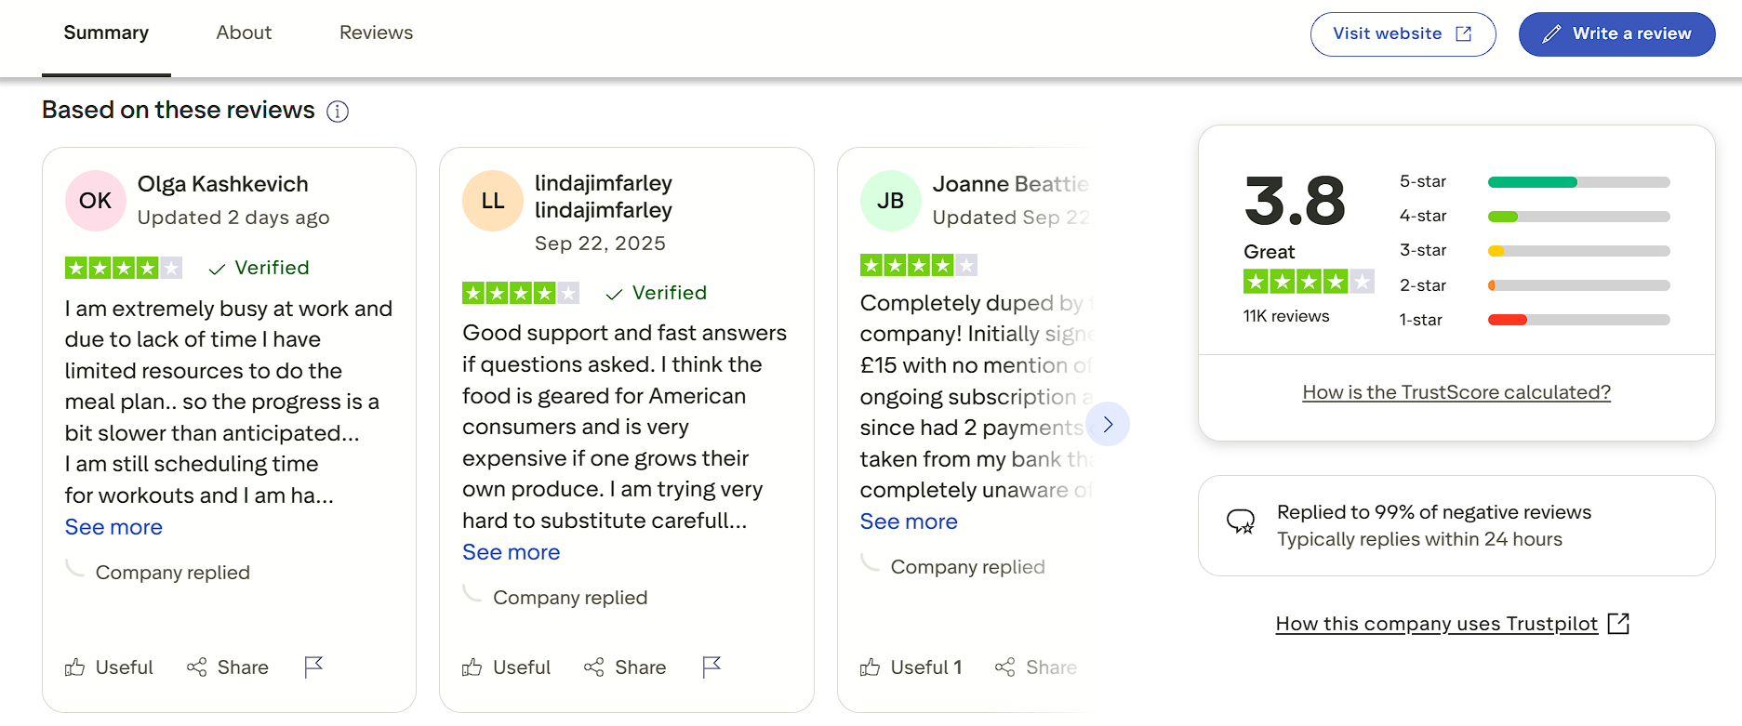The width and height of the screenshot is (1742, 726).
Task: Click the OK avatar of Olga Kashkevich
Action: tap(96, 201)
